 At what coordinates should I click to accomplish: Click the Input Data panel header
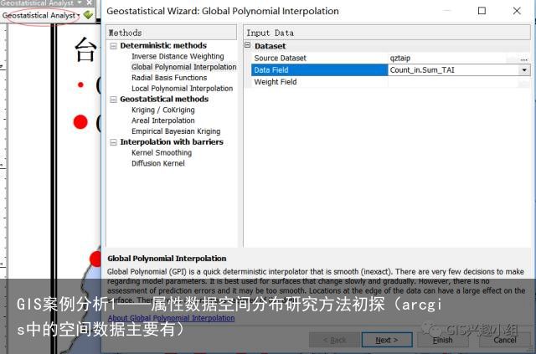387,33
